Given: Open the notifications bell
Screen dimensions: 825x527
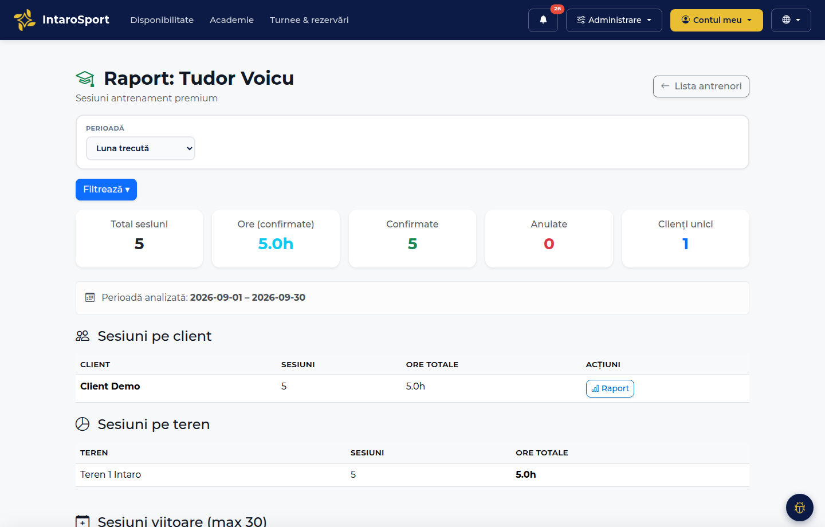Looking at the screenshot, I should [543, 20].
